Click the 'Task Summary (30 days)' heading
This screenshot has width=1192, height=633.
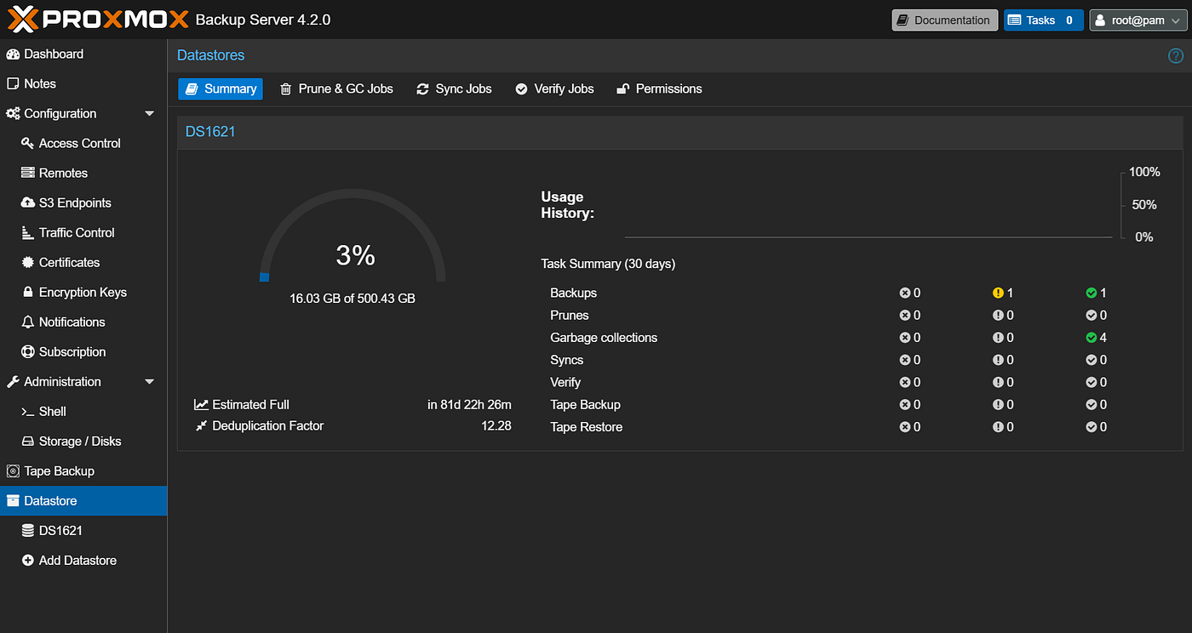tap(608, 265)
